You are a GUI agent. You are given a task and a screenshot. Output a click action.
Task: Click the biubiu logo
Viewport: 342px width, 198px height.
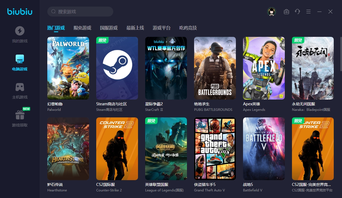pyautogui.click(x=20, y=12)
